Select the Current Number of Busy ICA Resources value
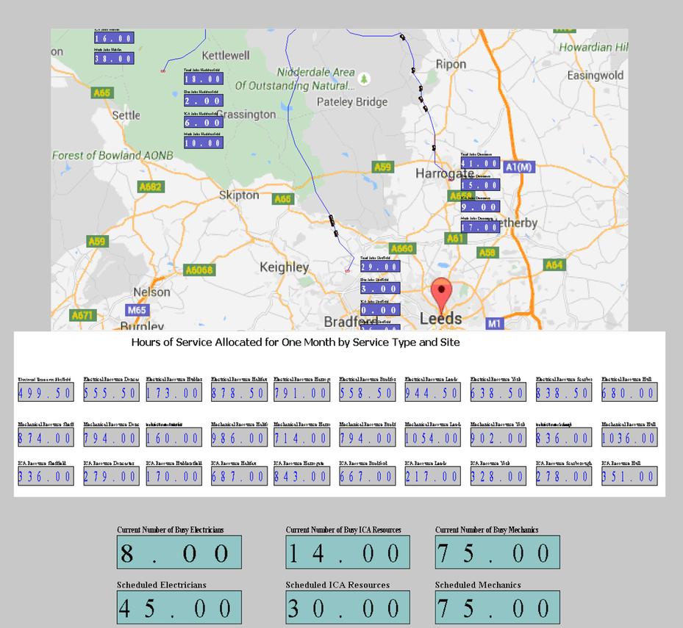The width and height of the screenshot is (683, 628). click(x=348, y=552)
